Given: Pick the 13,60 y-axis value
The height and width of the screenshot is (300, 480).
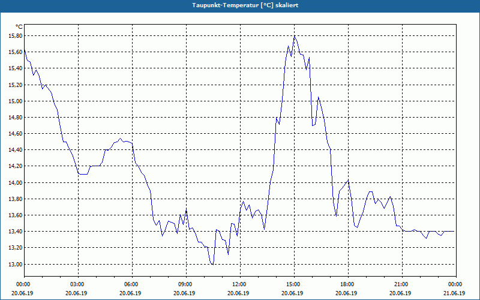Looking at the screenshot, I should 16,215.
